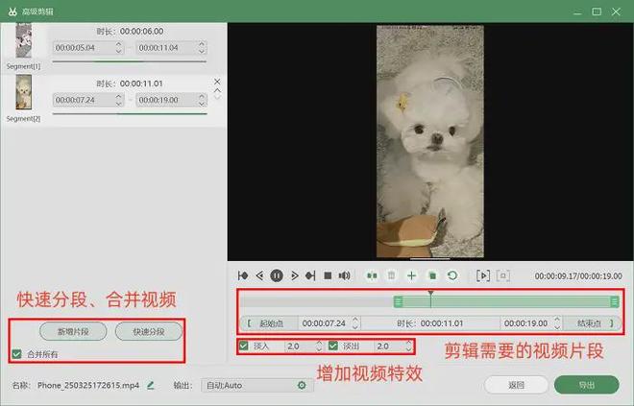Decrease Segment[1] end time 00:00:11.04
This screenshot has width=634, height=406.
pos(202,51)
